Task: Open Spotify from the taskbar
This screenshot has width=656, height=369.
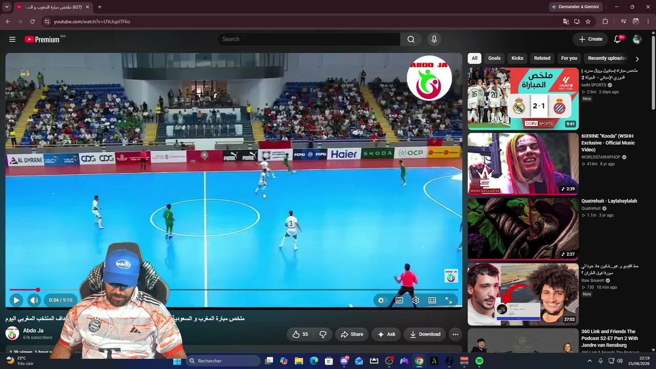Action: pyautogui.click(x=479, y=361)
